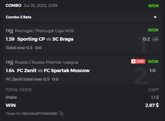Select Portugal / Portugal Liga NOS league label

(44, 31)
